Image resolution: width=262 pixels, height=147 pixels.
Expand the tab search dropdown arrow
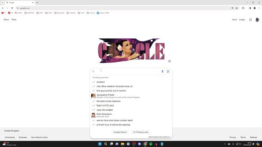(2, 2)
